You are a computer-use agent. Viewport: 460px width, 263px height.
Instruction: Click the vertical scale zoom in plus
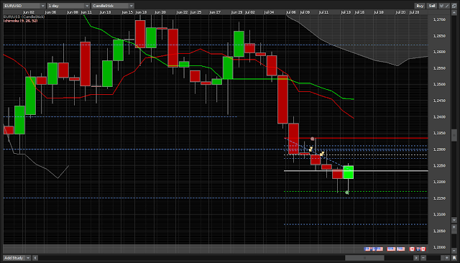coord(454,227)
